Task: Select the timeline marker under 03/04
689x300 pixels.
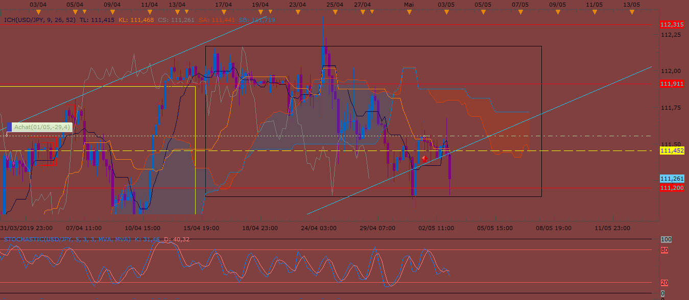Action: point(38,11)
